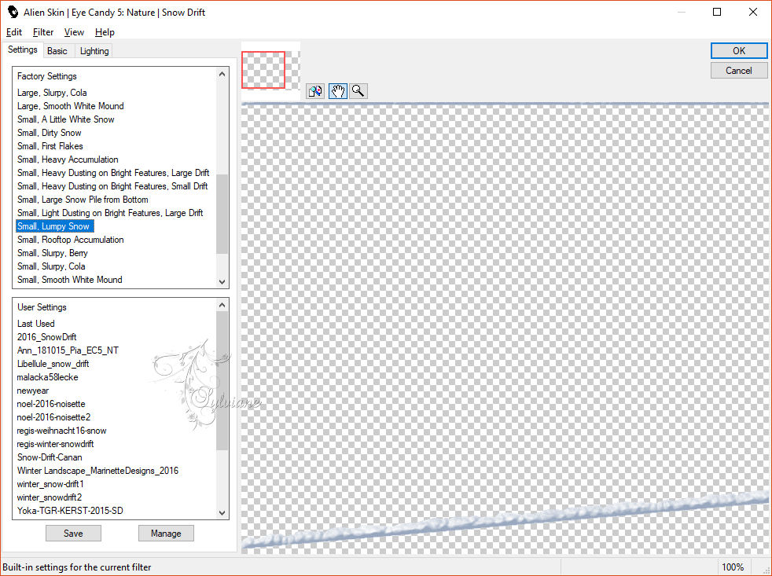Select user setting 'Snow-Drift-Canan'
The width and height of the screenshot is (772, 576).
tap(50, 457)
